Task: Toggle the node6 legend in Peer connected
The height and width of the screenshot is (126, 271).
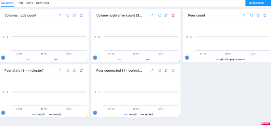Action: [147, 114]
